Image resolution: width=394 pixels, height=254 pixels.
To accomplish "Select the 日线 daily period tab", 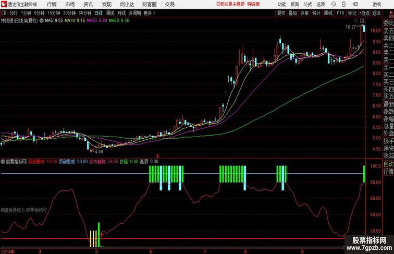I will [98, 13].
